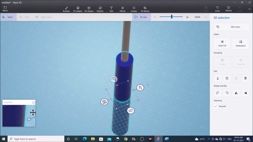Image resolution: width=253 pixels, height=142 pixels.
Task: Open the taskbar clock and date
Action: [x=238, y=139]
